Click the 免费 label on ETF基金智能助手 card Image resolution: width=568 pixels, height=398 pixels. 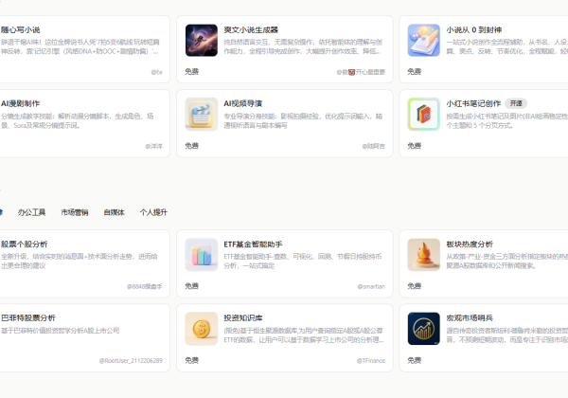coord(191,286)
